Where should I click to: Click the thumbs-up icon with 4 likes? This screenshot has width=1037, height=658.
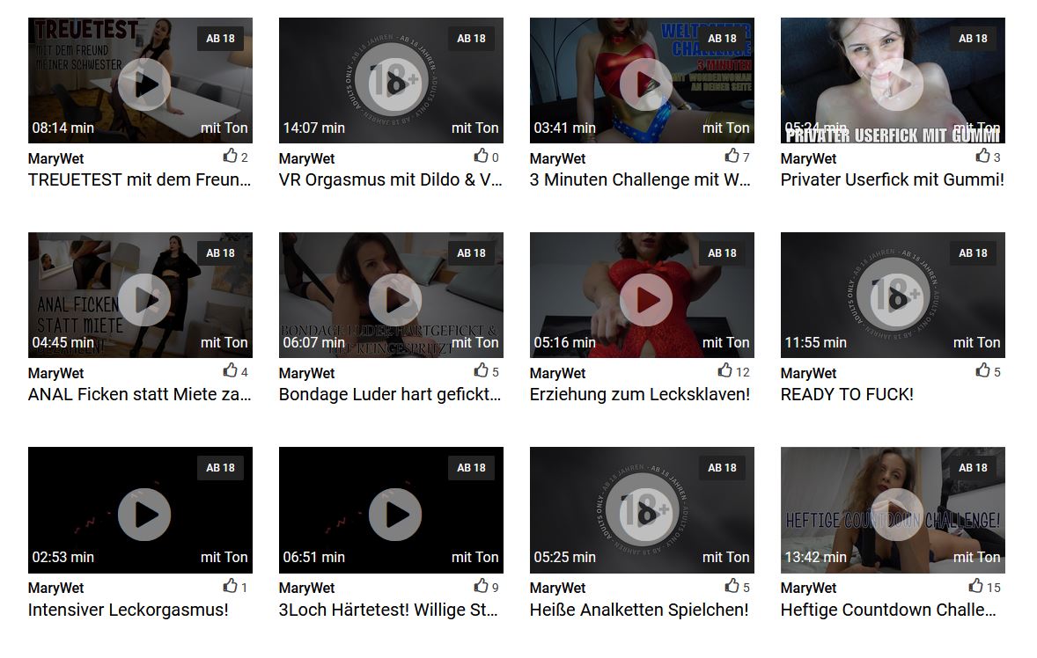click(x=230, y=370)
